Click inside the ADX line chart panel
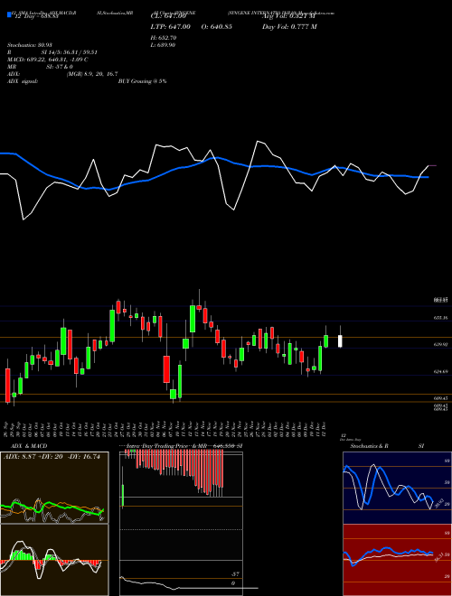 tap(54, 488)
